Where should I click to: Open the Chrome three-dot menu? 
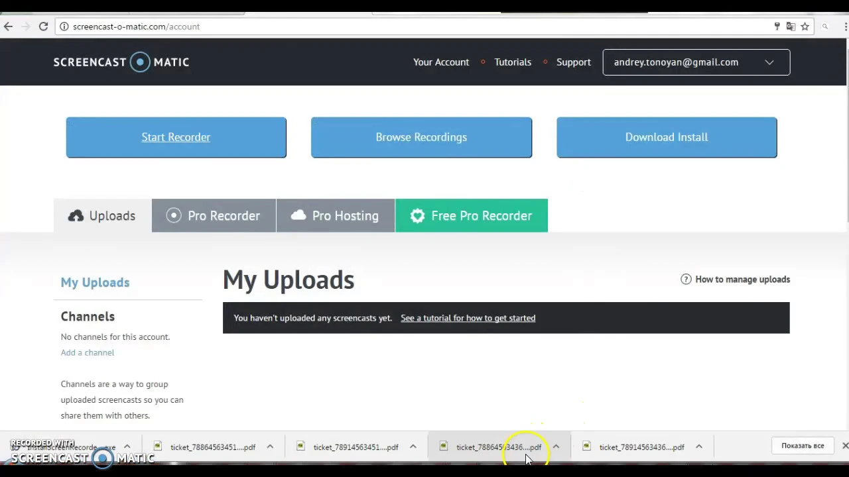(x=844, y=26)
